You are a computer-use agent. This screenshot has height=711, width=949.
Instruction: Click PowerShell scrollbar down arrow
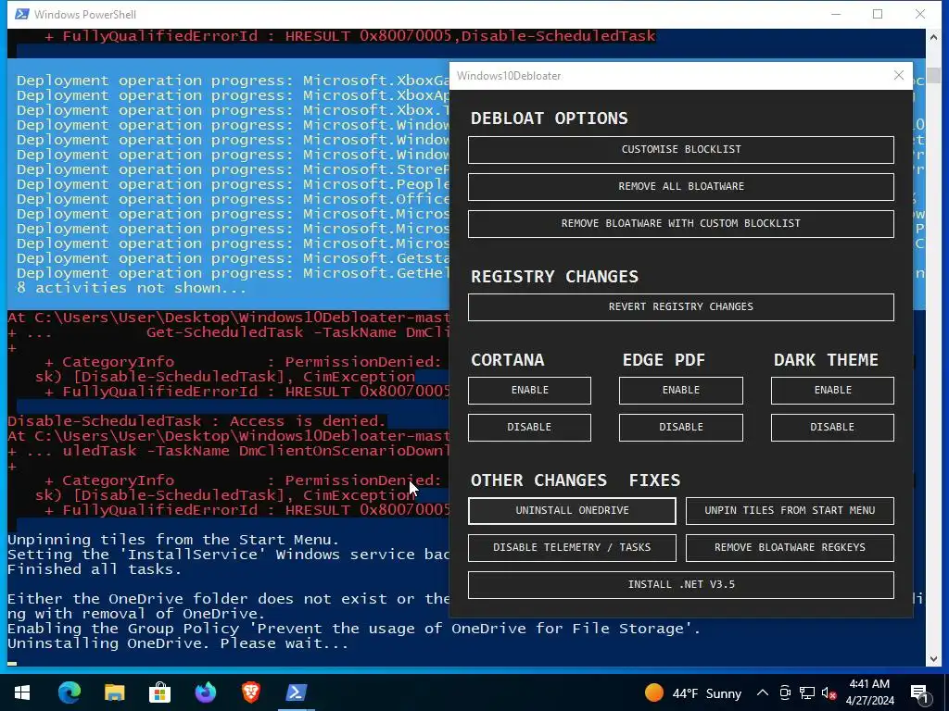point(933,658)
